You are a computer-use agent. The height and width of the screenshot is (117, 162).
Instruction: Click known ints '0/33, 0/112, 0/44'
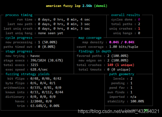coord(47,92)
